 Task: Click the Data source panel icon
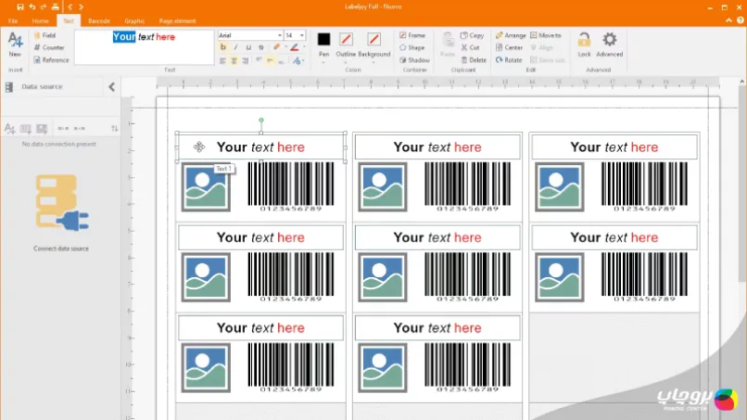click(x=9, y=87)
